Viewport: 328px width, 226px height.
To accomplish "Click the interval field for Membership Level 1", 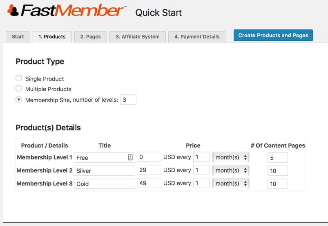I will (201, 157).
